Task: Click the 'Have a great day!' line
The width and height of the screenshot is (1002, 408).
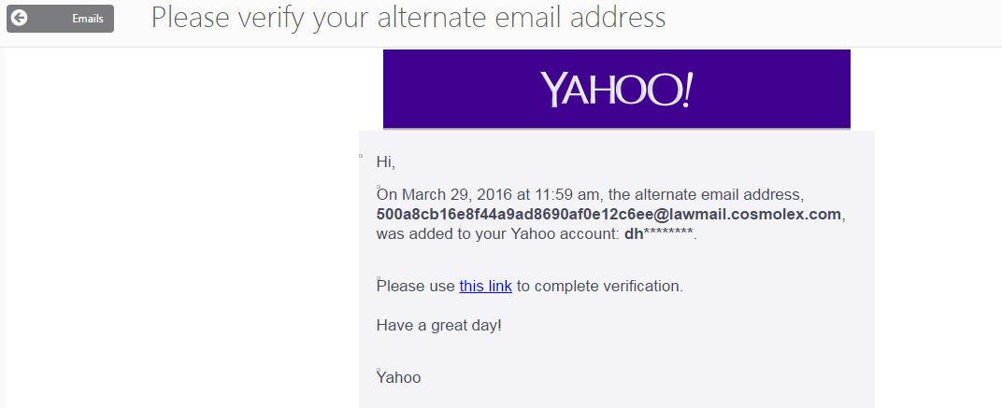Action: pos(439,326)
